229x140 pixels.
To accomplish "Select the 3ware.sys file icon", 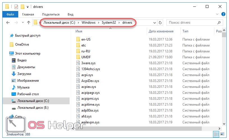I will 78,63.
